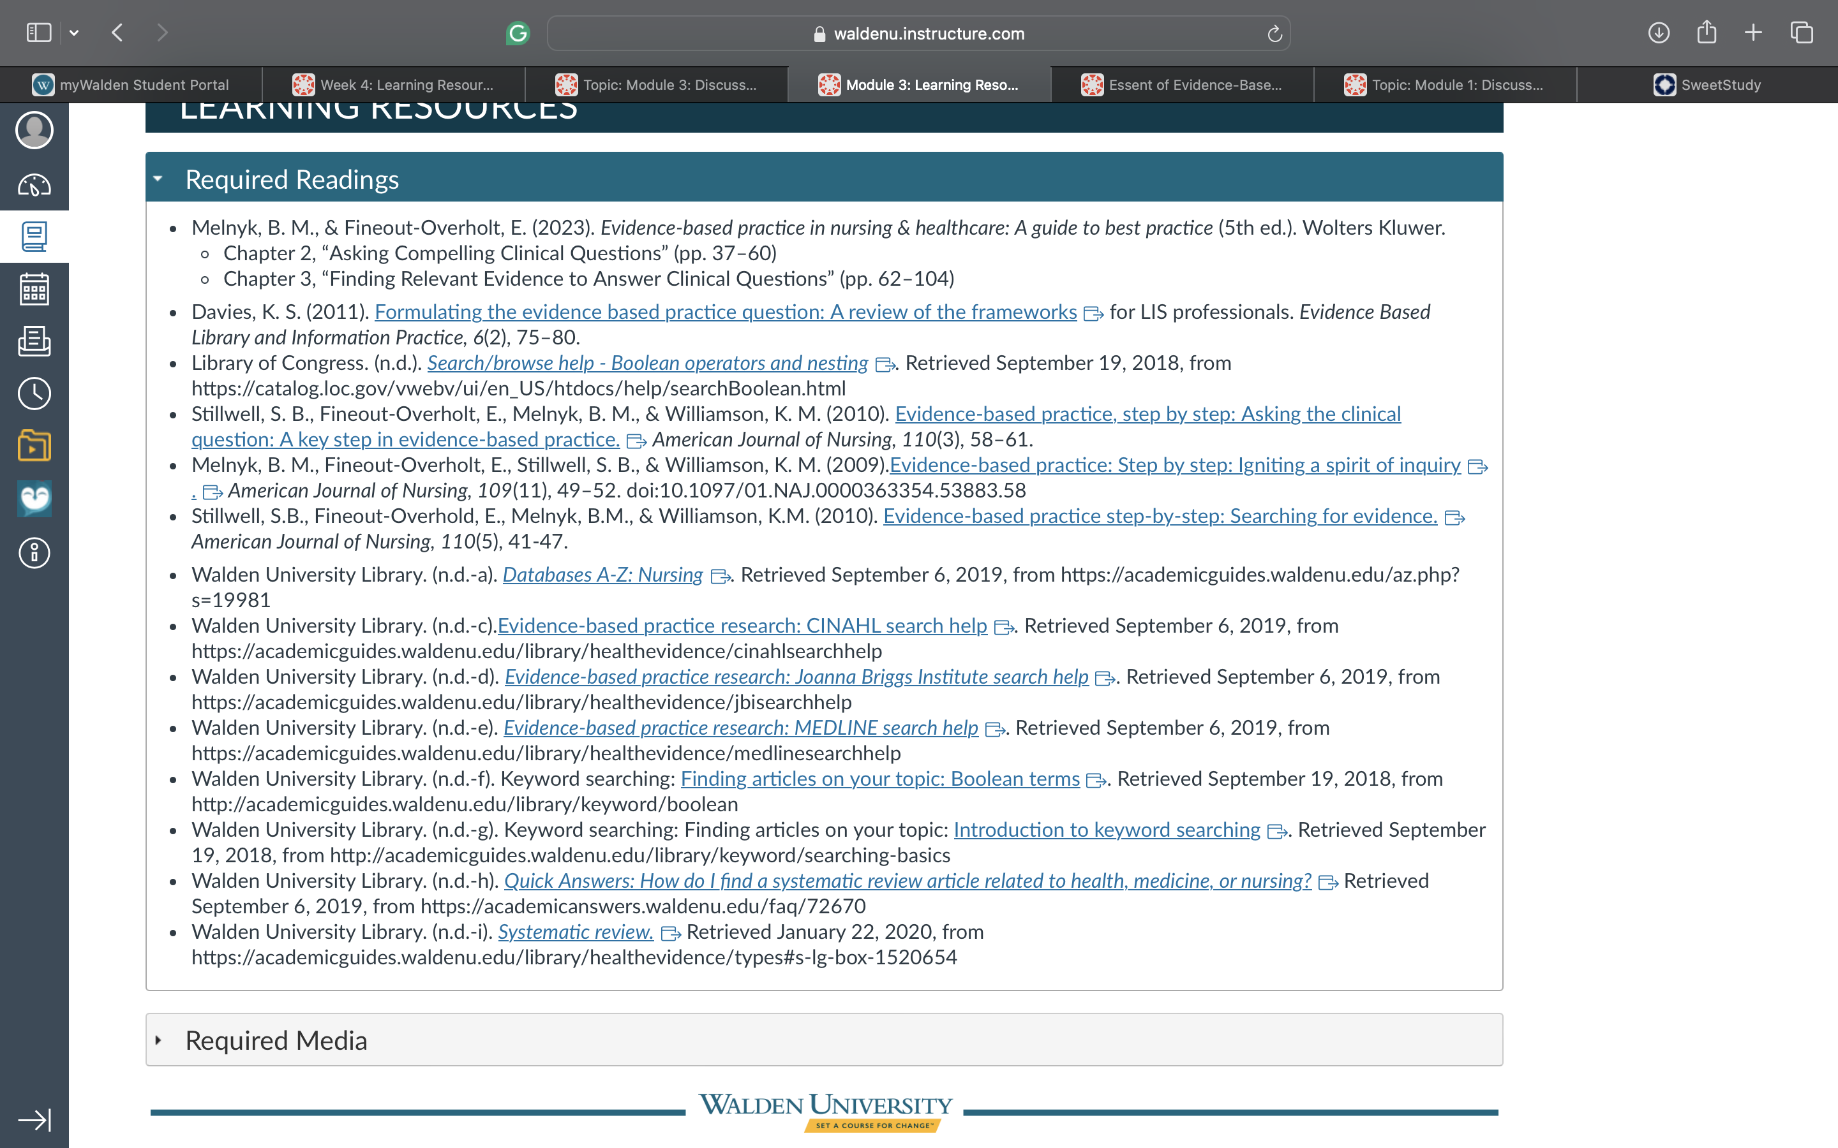Open Search/browse help - Boolean operators link
This screenshot has width=1838, height=1148.
pos(647,363)
